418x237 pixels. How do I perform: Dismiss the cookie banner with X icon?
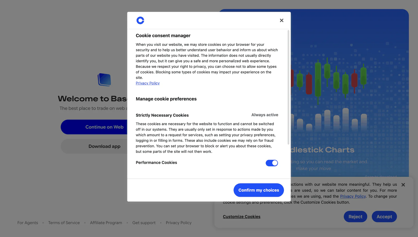tap(403, 185)
